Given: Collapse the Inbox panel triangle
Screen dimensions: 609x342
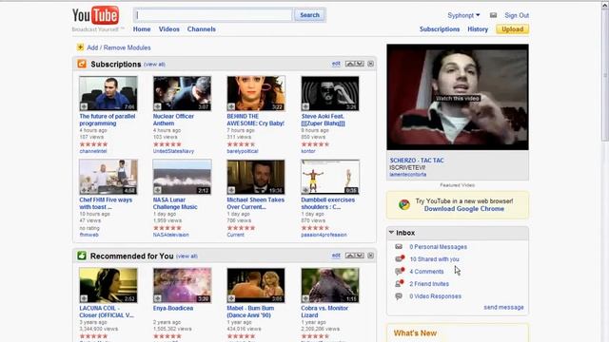Looking at the screenshot, I should click(x=391, y=232).
